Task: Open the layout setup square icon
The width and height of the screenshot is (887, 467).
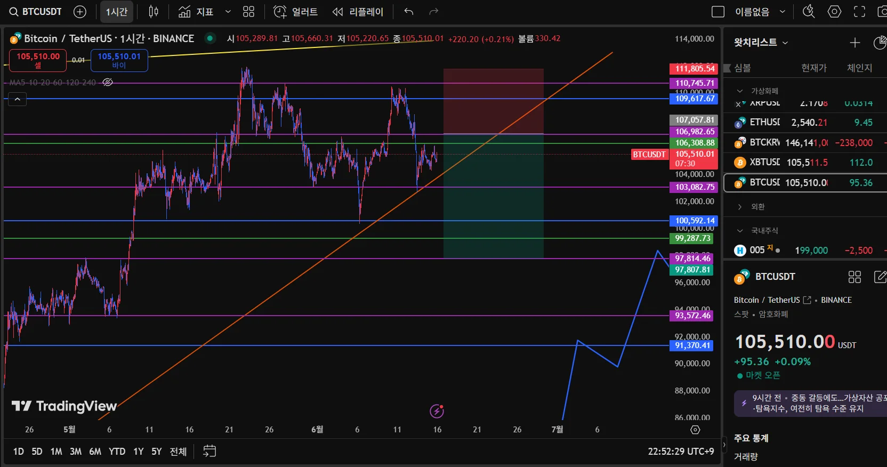Action: (718, 12)
